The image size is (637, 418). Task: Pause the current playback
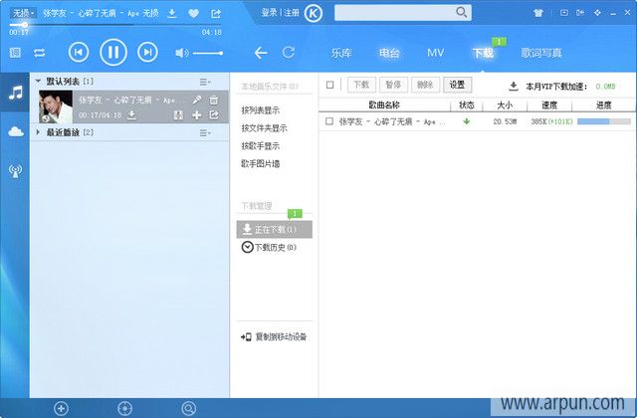pos(113,52)
